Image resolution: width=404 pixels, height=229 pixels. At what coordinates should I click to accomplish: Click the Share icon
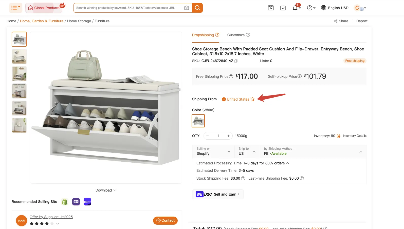[x=335, y=21]
